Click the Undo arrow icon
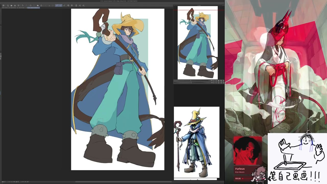Viewport: 327px width, 184px height. (22, 5)
